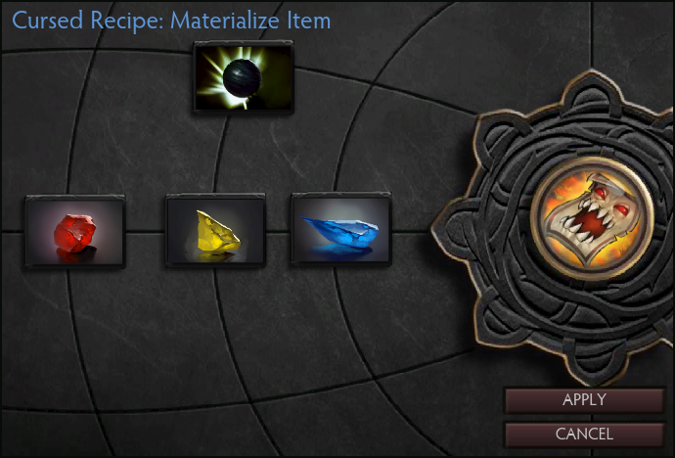
Task: Click the line joining red and yellow gem slots
Action: pos(146,233)
